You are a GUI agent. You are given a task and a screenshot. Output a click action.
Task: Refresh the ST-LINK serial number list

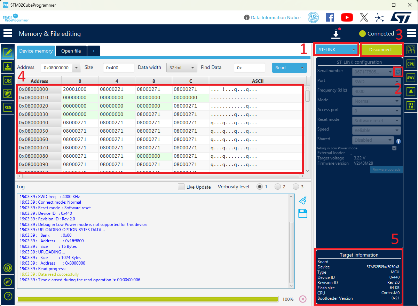point(397,72)
